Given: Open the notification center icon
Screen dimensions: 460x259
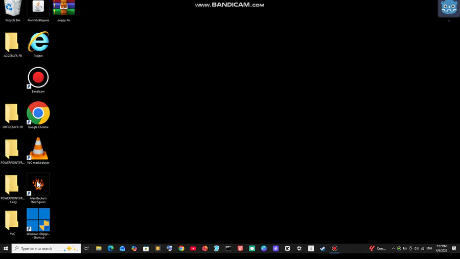Looking at the screenshot, I should click(x=454, y=248).
